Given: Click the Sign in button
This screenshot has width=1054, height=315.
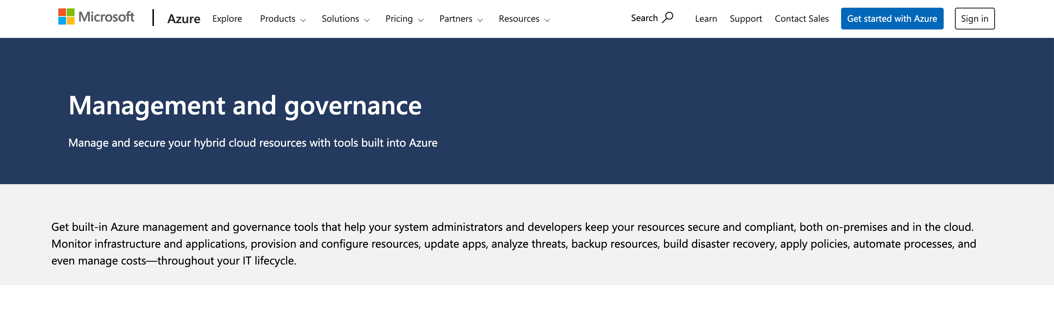Looking at the screenshot, I should point(974,19).
